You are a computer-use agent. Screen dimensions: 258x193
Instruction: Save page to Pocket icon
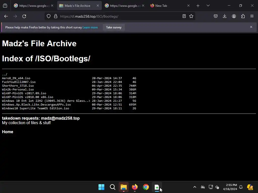216,16
